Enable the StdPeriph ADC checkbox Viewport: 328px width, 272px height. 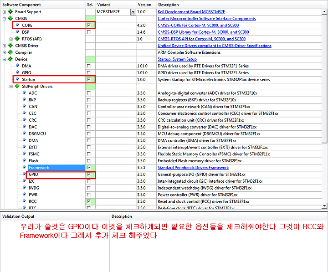(89, 93)
